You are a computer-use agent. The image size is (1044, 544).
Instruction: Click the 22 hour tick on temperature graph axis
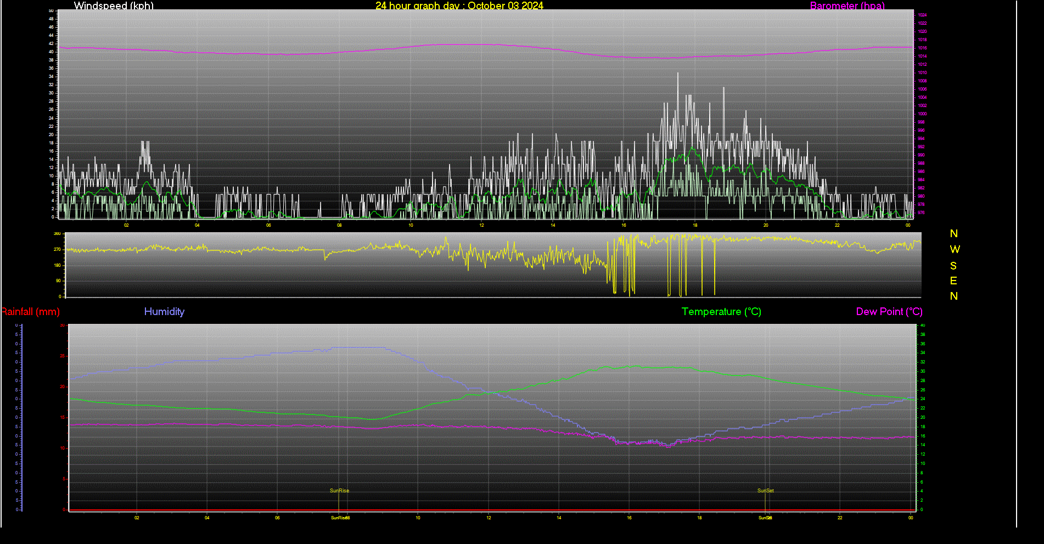point(840,518)
